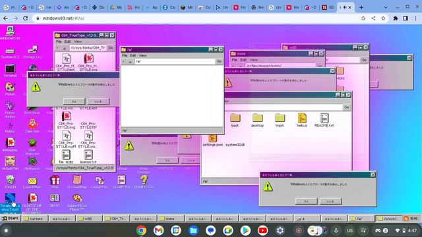Open the TRASH recycle bin icon
The image size is (422, 237).
tap(10, 182)
